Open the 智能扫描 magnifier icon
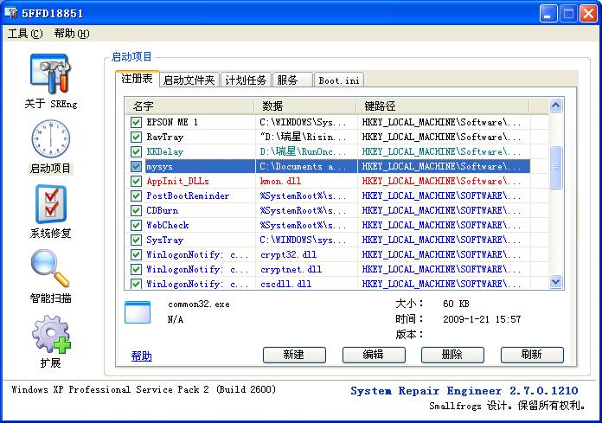The width and height of the screenshot is (602, 423). coord(50,268)
